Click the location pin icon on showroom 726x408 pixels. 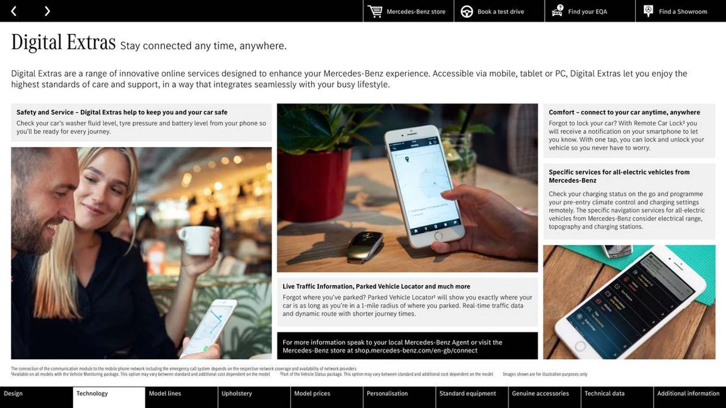(649, 11)
